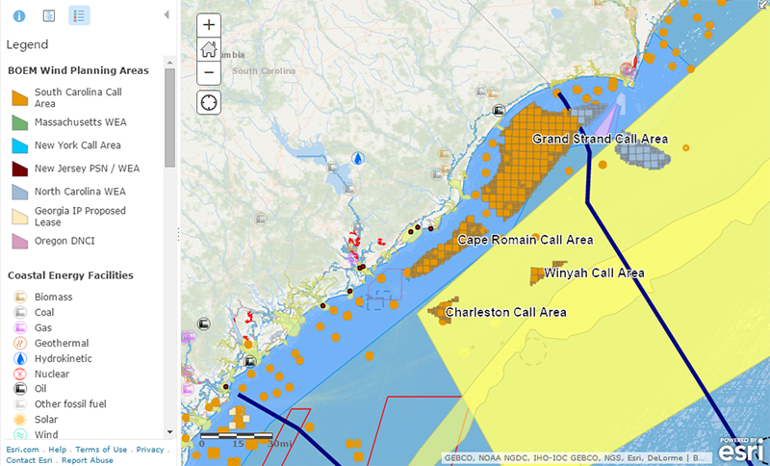770x466 pixels.
Task: Zoom in with the plus button
Action: [x=209, y=25]
